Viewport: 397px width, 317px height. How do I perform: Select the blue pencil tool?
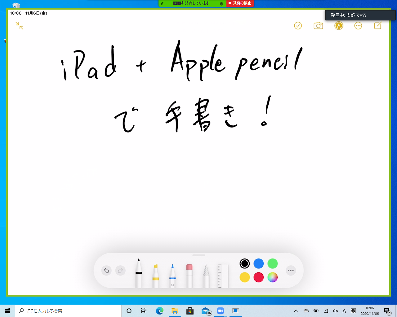(172, 276)
